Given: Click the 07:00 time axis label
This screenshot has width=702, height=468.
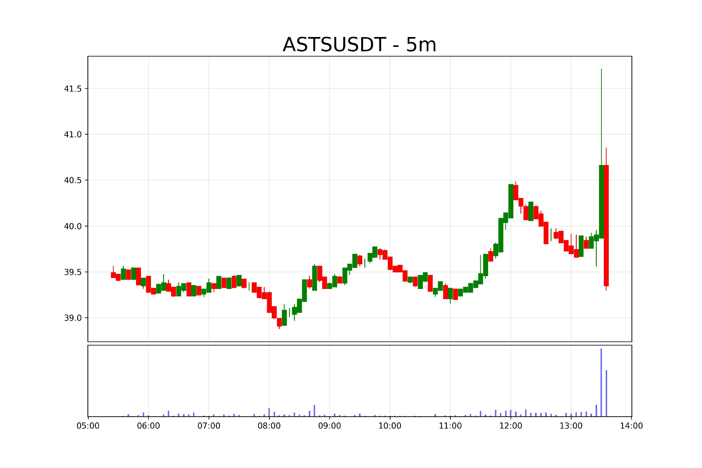Looking at the screenshot, I should [209, 426].
